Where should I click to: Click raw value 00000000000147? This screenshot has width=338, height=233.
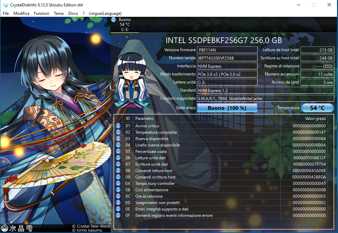[x=309, y=132]
